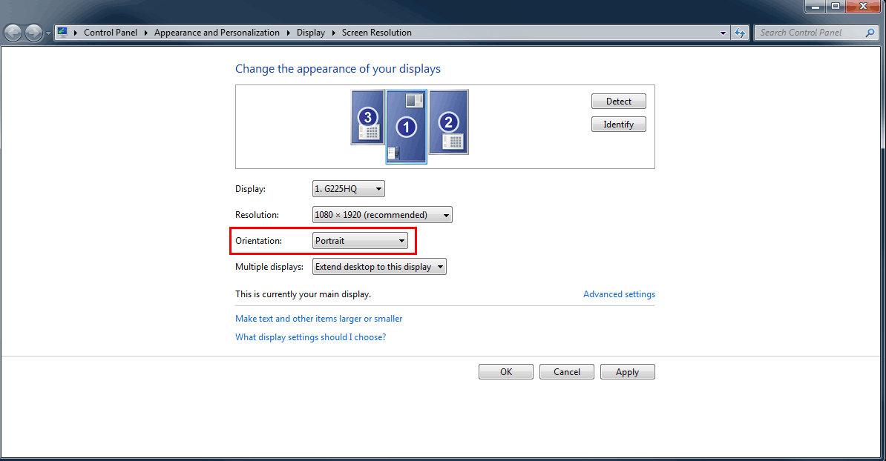Click the Back navigation arrow button
Viewport: 886px width, 461px height.
tap(13, 33)
